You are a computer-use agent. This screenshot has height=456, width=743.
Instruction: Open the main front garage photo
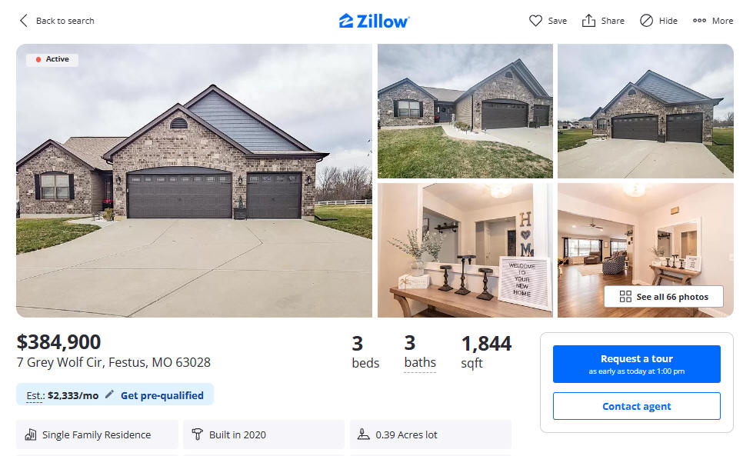tap(195, 181)
